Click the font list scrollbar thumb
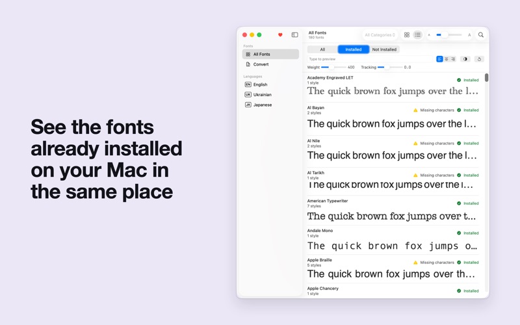The image size is (520, 325). [486, 77]
